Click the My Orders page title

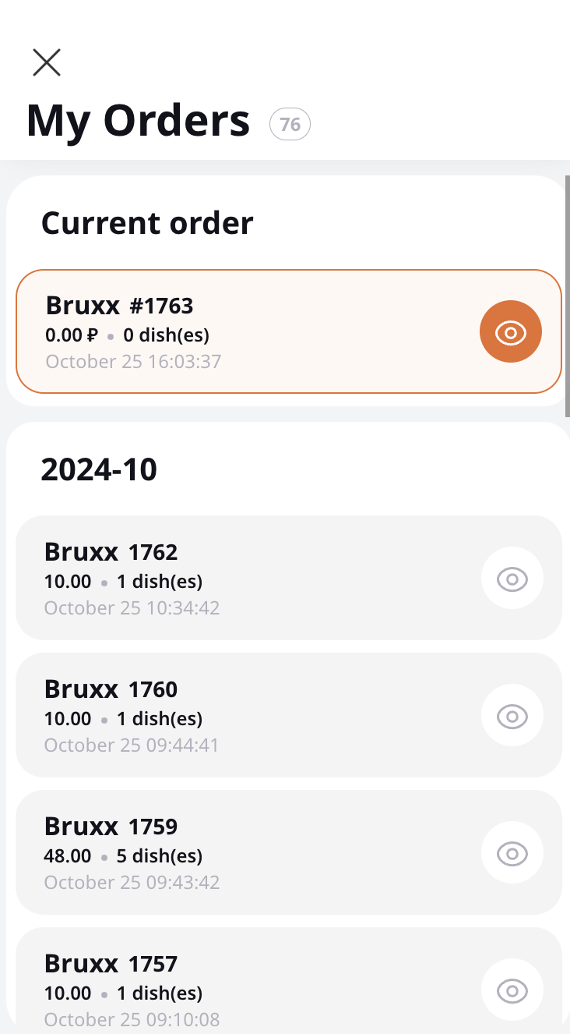point(139,121)
